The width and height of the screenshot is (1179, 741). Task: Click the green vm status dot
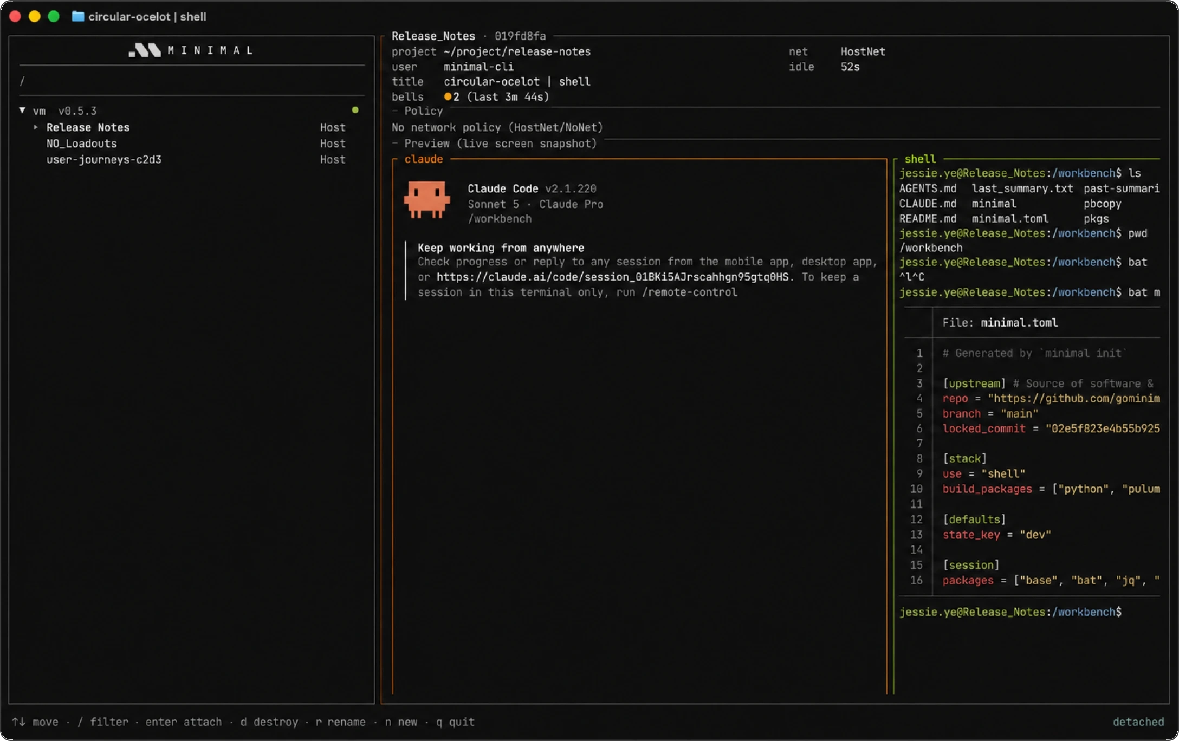[x=355, y=110]
